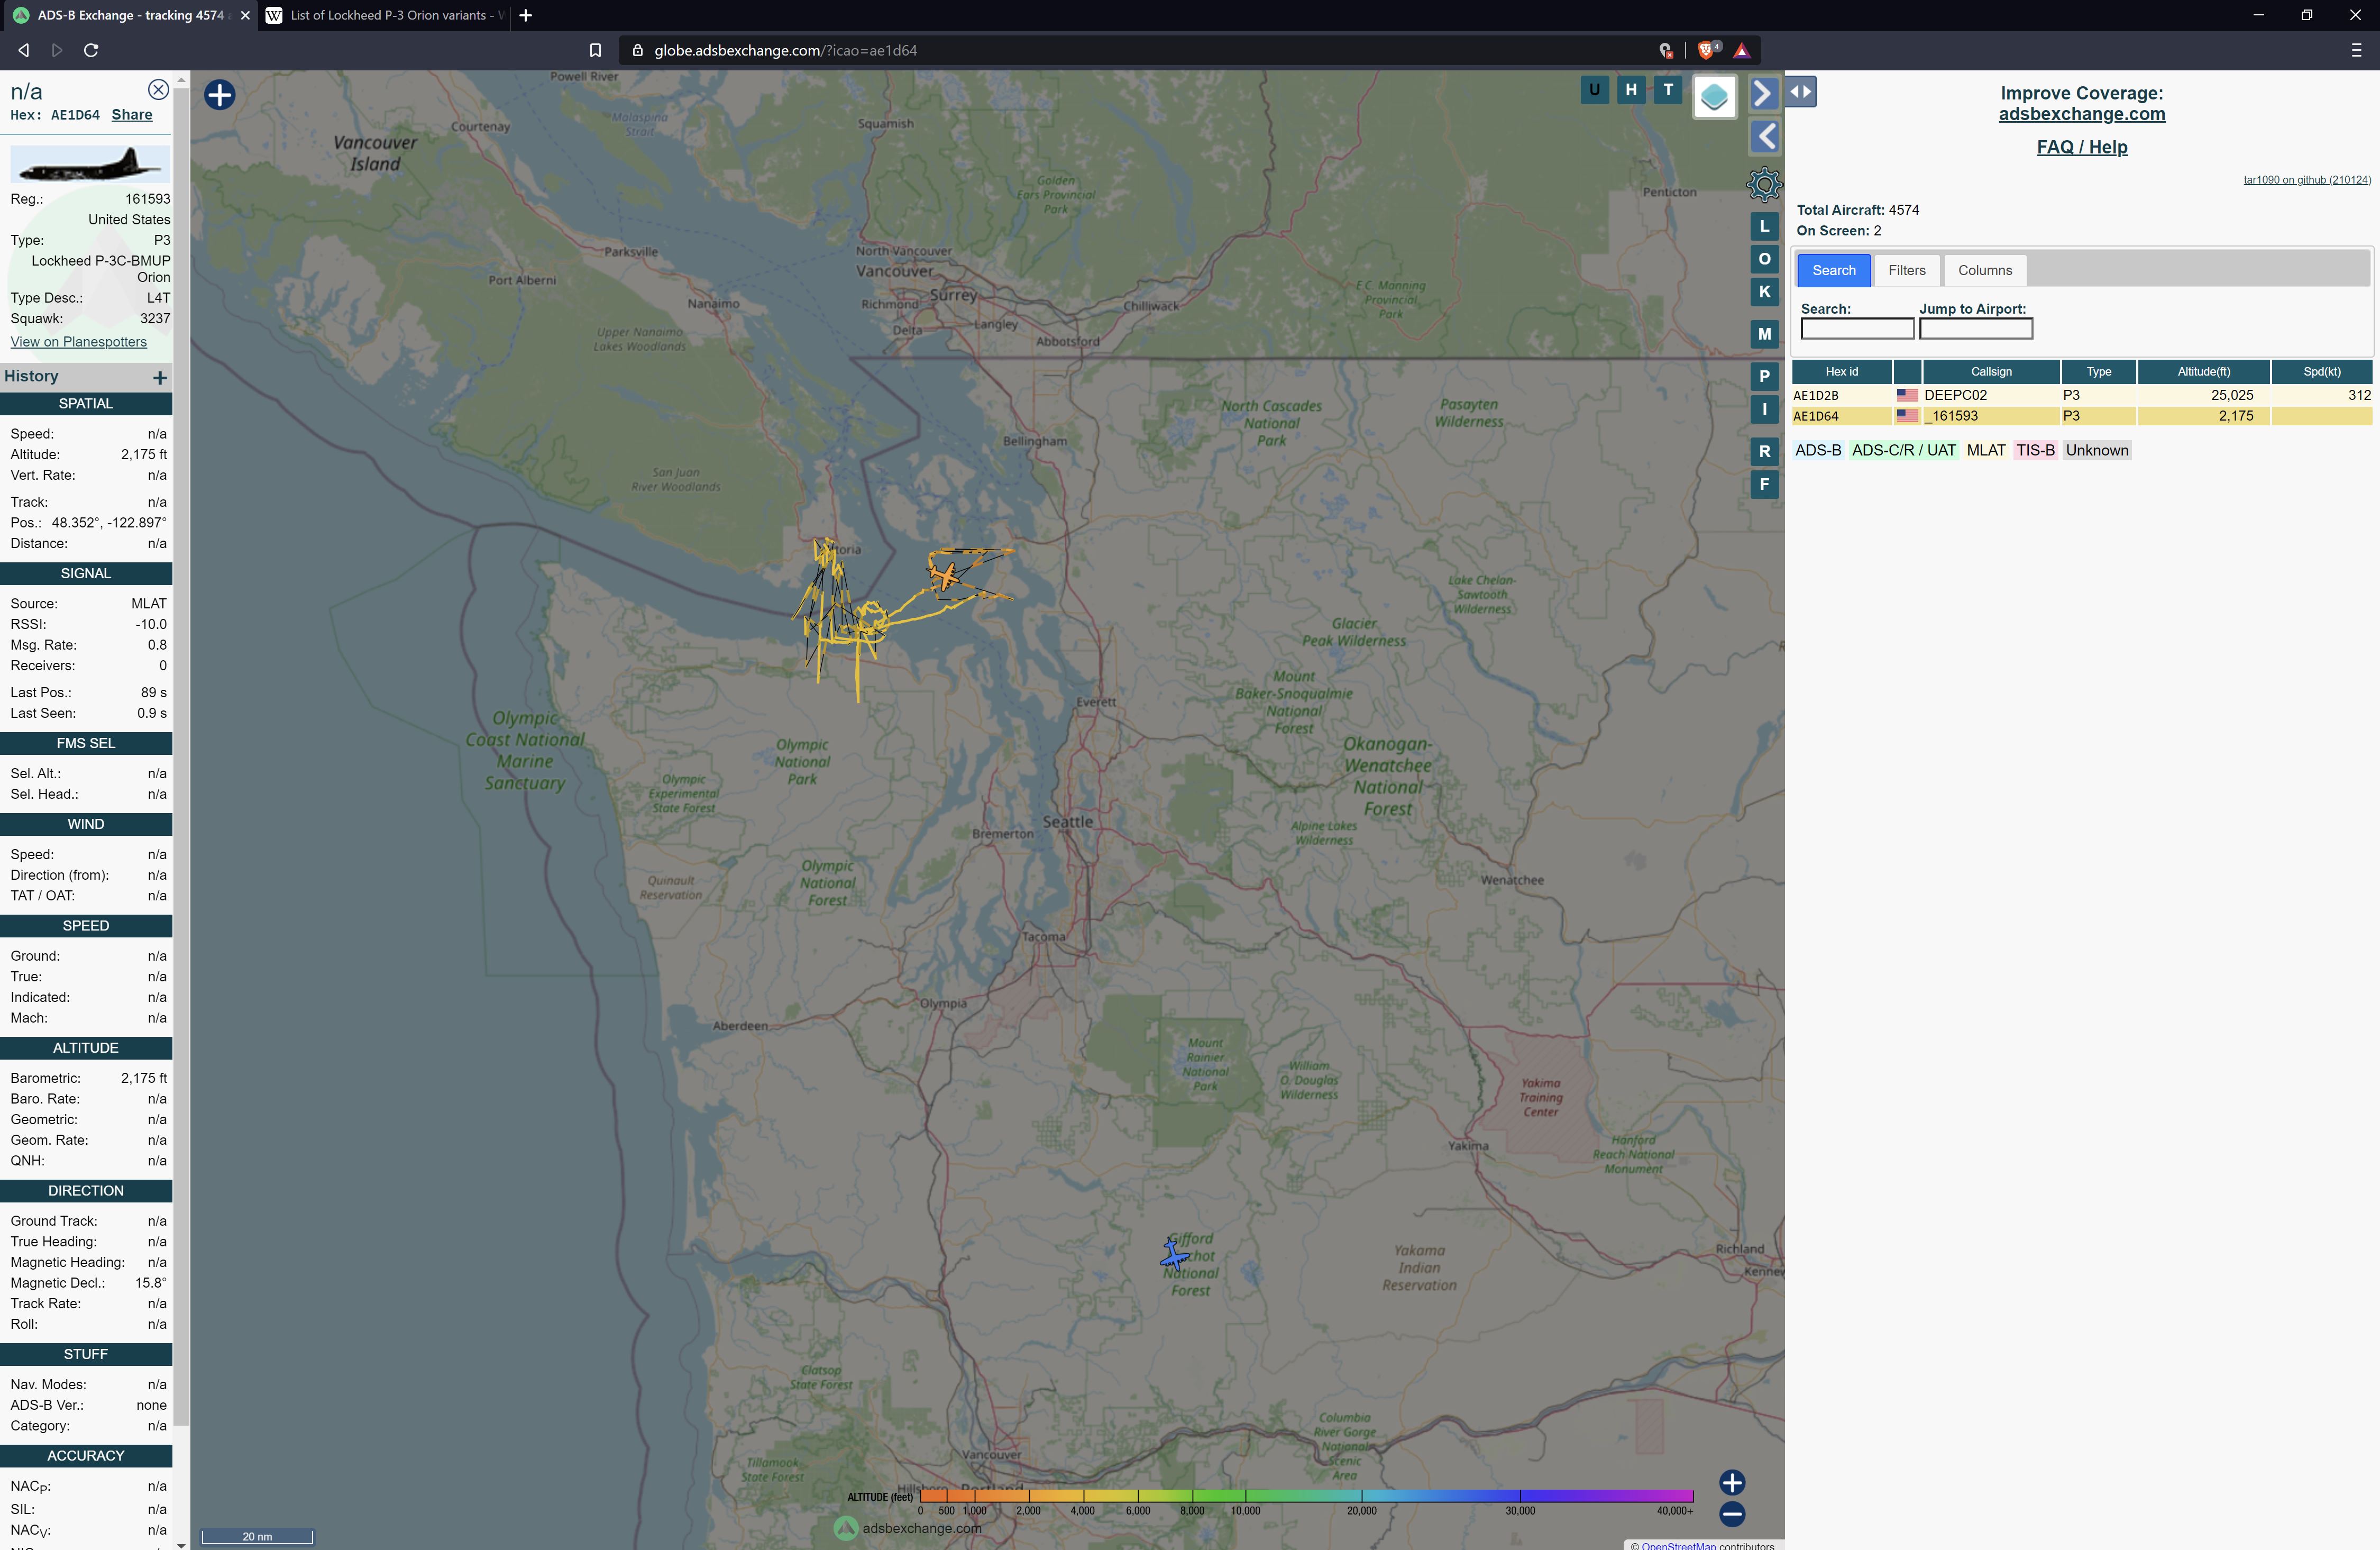2380x1550 pixels.
Task: Toggle the L labels button
Action: coord(1764,226)
